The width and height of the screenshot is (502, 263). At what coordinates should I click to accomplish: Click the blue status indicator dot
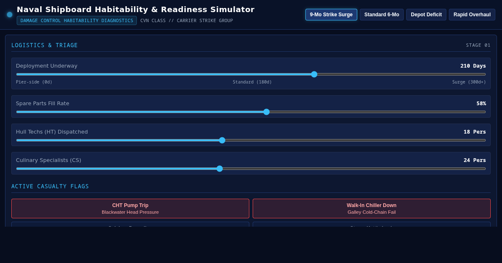10,15
